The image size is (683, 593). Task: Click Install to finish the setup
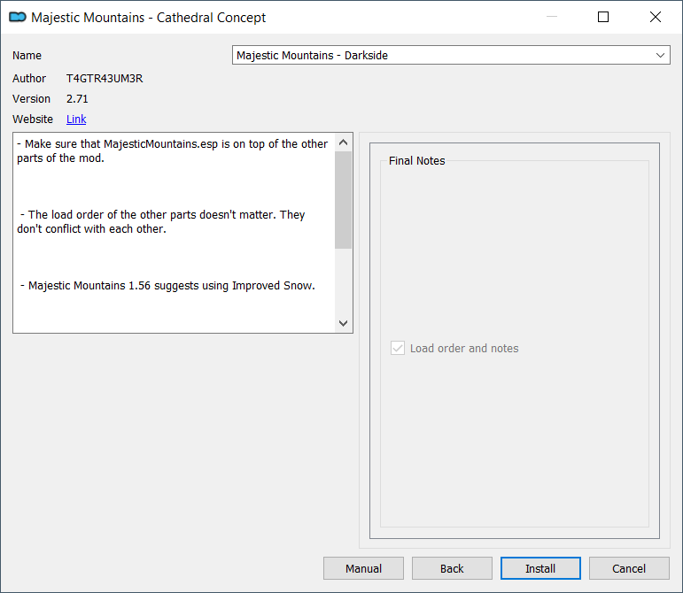(540, 568)
